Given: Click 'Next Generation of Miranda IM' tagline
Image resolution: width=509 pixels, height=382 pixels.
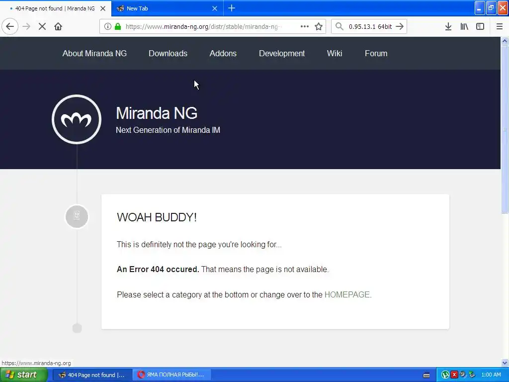Looking at the screenshot, I should click(x=168, y=130).
